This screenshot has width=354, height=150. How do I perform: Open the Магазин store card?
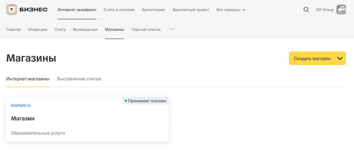(87, 119)
